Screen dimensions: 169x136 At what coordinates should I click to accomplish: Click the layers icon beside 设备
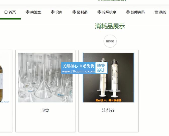tap(53, 12)
